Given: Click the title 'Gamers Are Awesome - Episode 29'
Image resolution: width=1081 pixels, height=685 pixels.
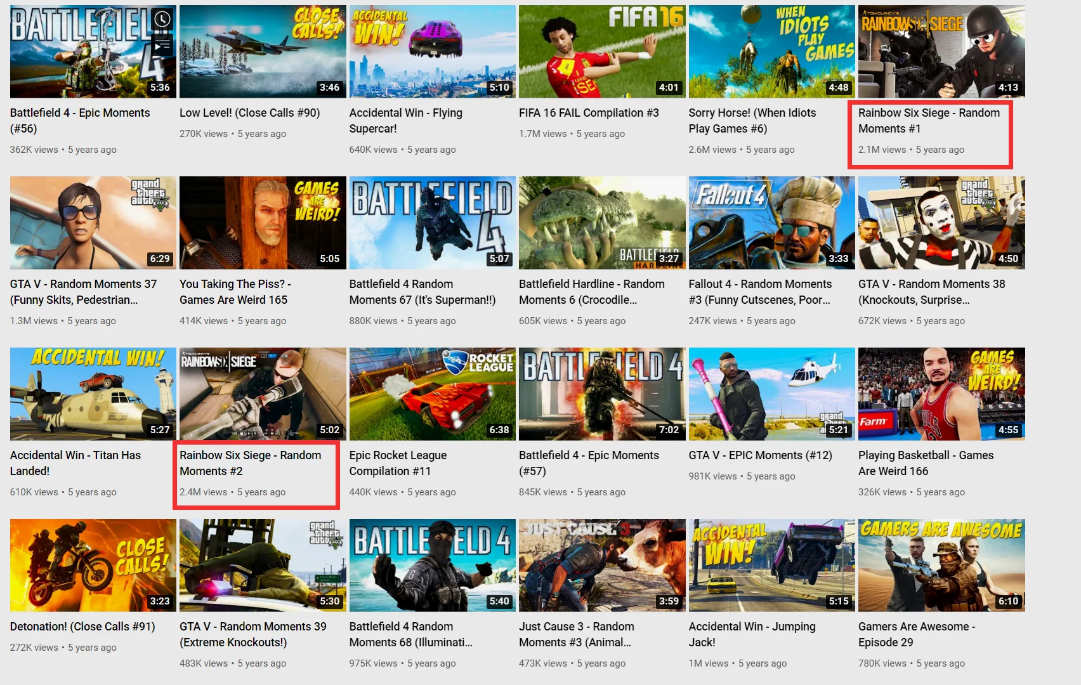Looking at the screenshot, I should 917,634.
